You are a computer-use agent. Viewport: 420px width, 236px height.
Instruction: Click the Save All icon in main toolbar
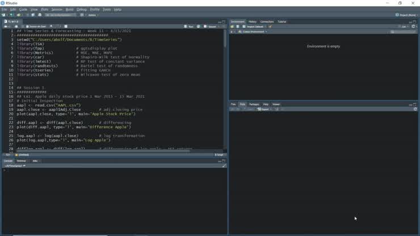(33, 15)
